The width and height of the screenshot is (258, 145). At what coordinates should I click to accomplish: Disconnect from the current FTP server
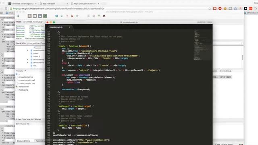[72, 16]
